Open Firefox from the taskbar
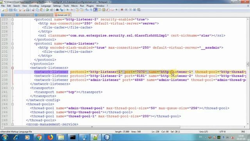The image size is (250, 141). tap(50, 137)
